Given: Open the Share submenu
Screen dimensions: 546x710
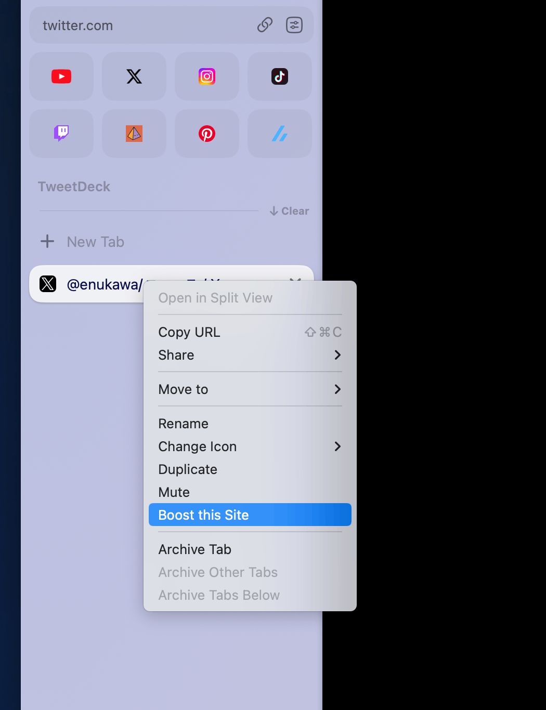Looking at the screenshot, I should [x=250, y=355].
